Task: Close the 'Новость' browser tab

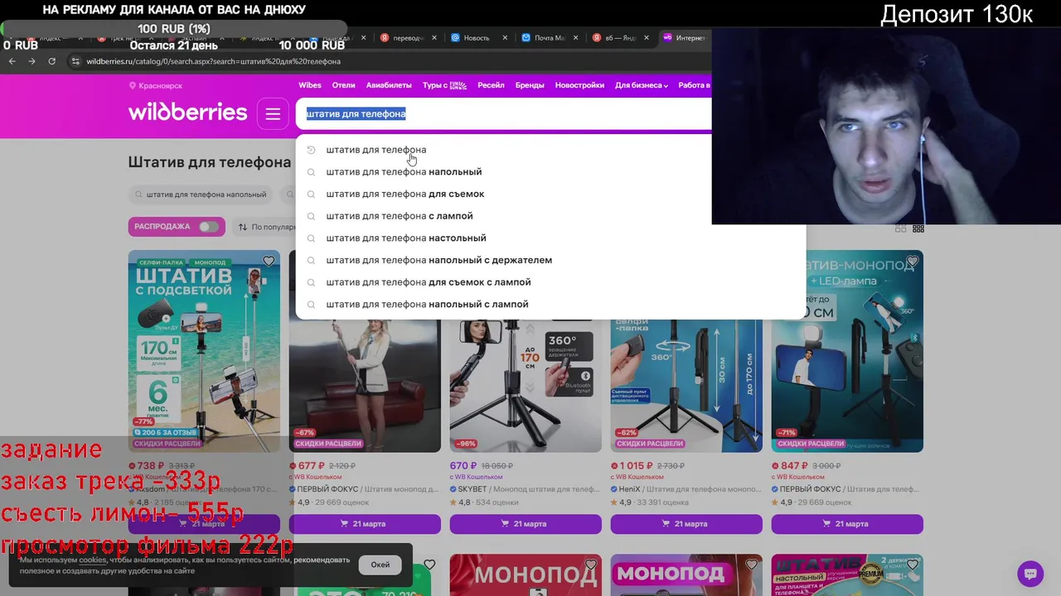Action: point(504,38)
